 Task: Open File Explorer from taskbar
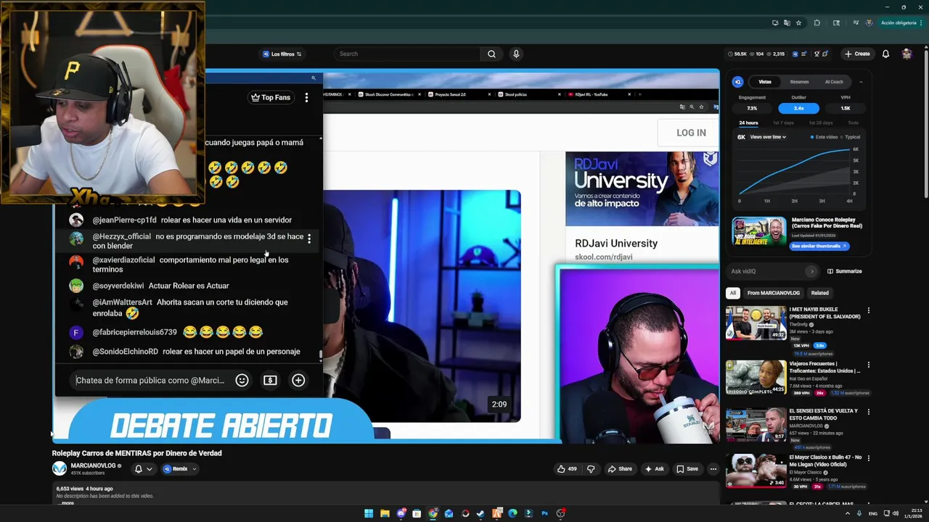click(385, 513)
